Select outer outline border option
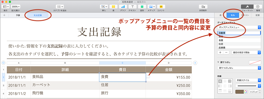 point(220,81)
